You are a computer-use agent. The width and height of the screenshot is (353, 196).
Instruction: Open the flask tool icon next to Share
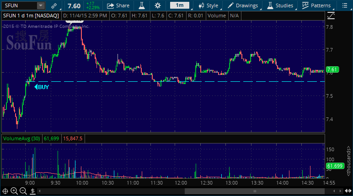142,5
